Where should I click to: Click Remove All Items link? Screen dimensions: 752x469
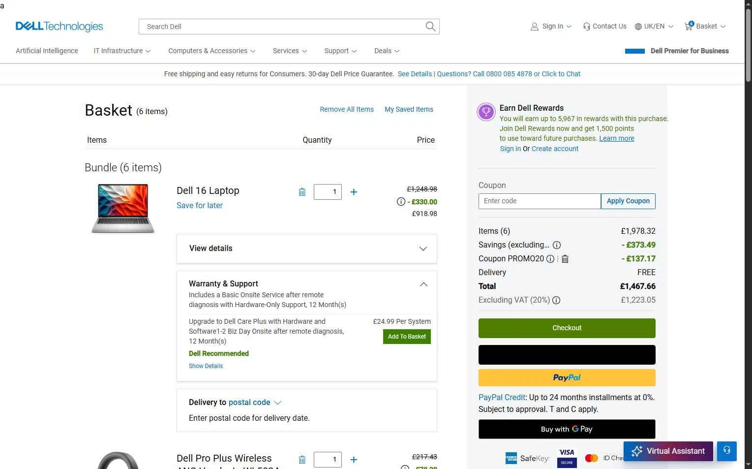click(x=347, y=109)
